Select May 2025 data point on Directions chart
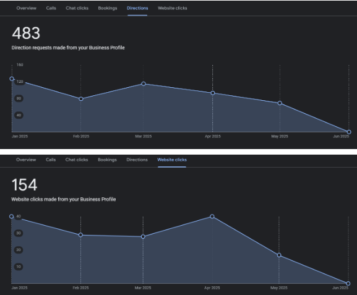357x295 pixels. (280, 103)
